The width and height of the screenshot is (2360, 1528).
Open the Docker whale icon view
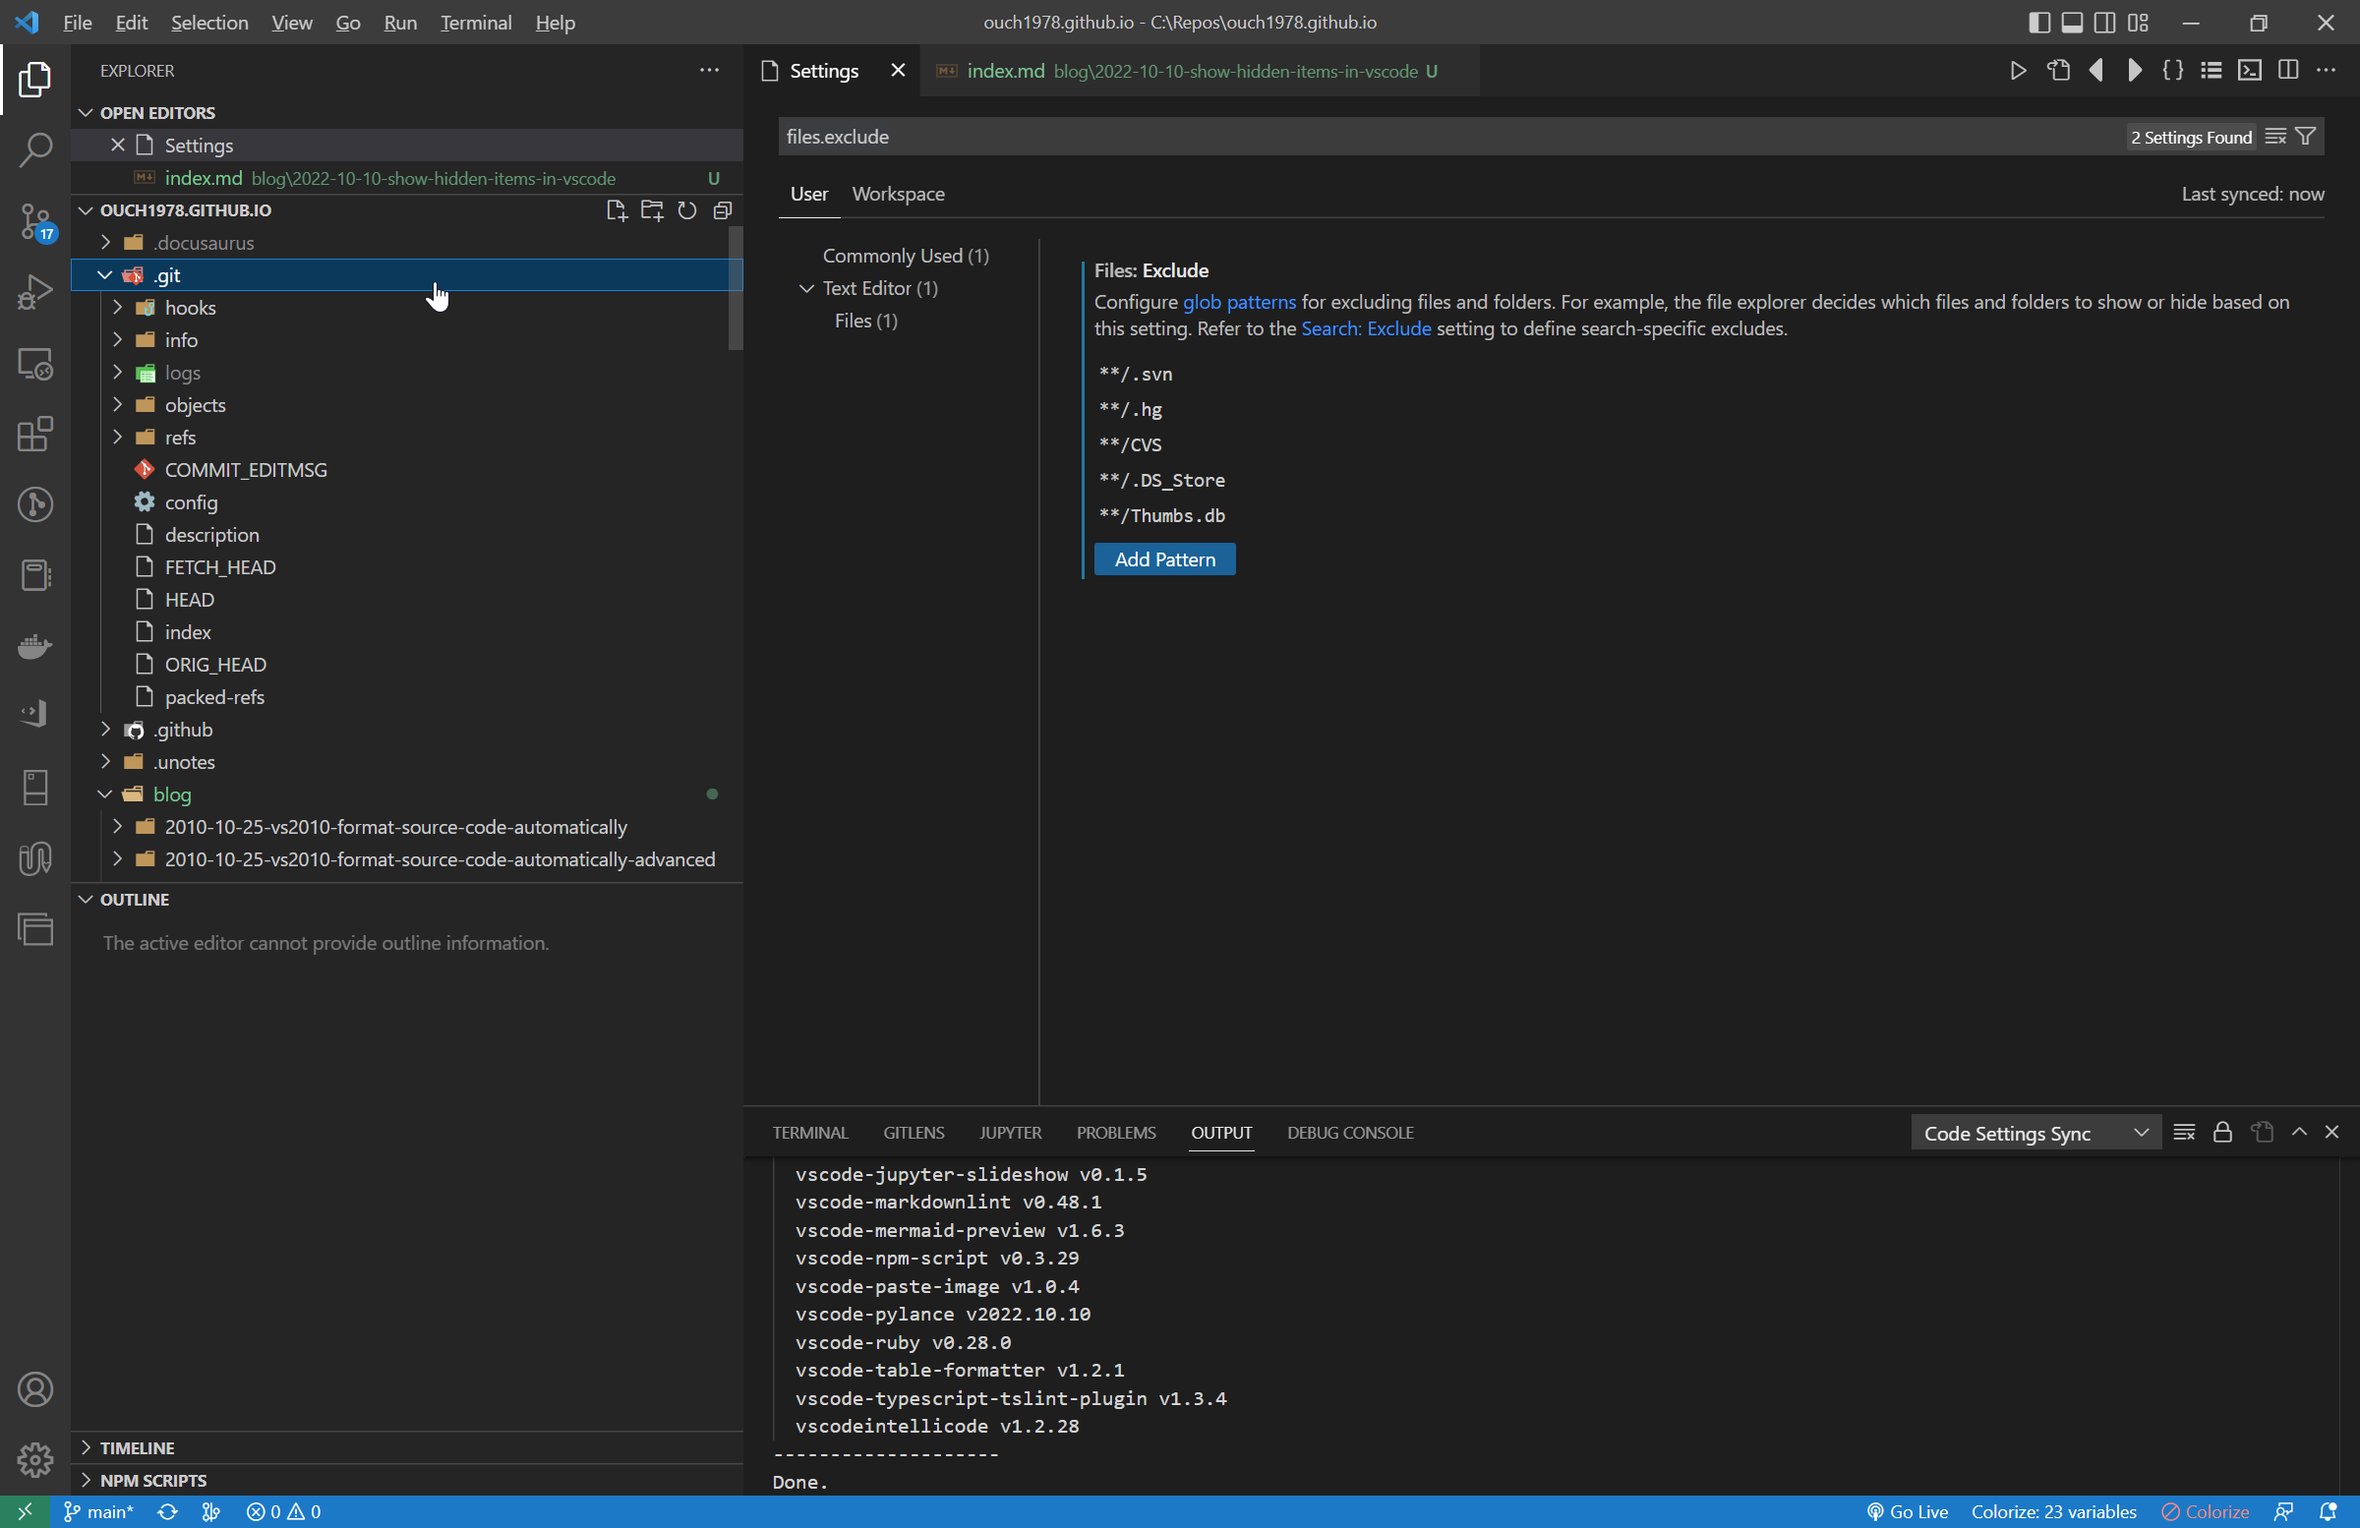[x=34, y=647]
